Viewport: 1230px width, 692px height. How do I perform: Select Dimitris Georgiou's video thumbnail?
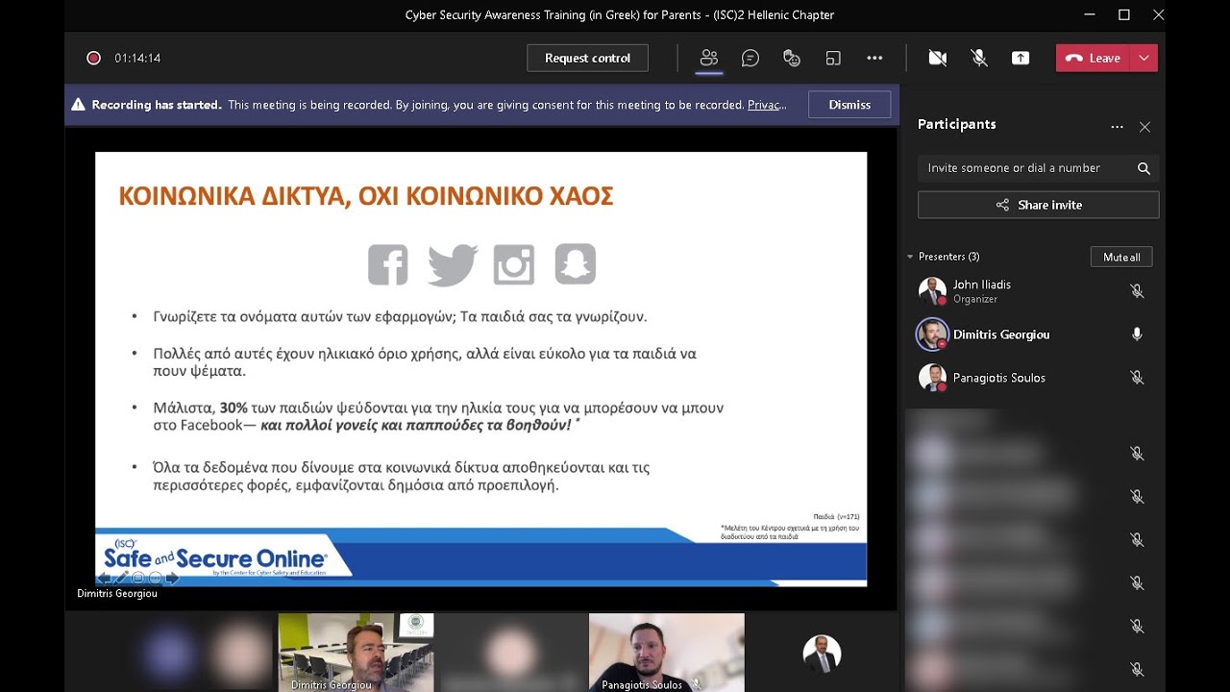click(356, 653)
